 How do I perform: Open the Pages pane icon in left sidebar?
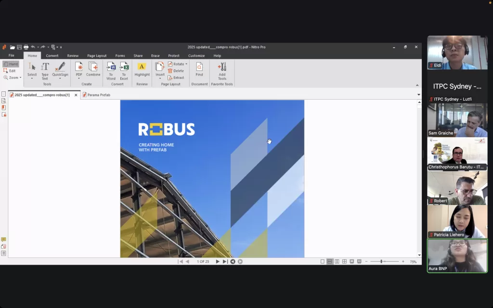(x=4, y=94)
